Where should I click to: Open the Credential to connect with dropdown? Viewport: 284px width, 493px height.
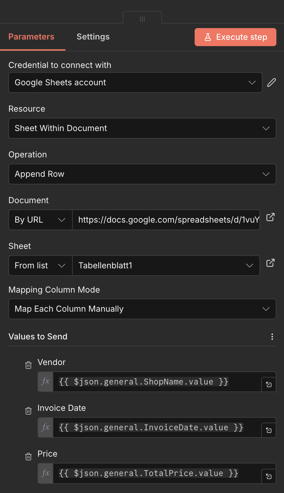pos(135,83)
